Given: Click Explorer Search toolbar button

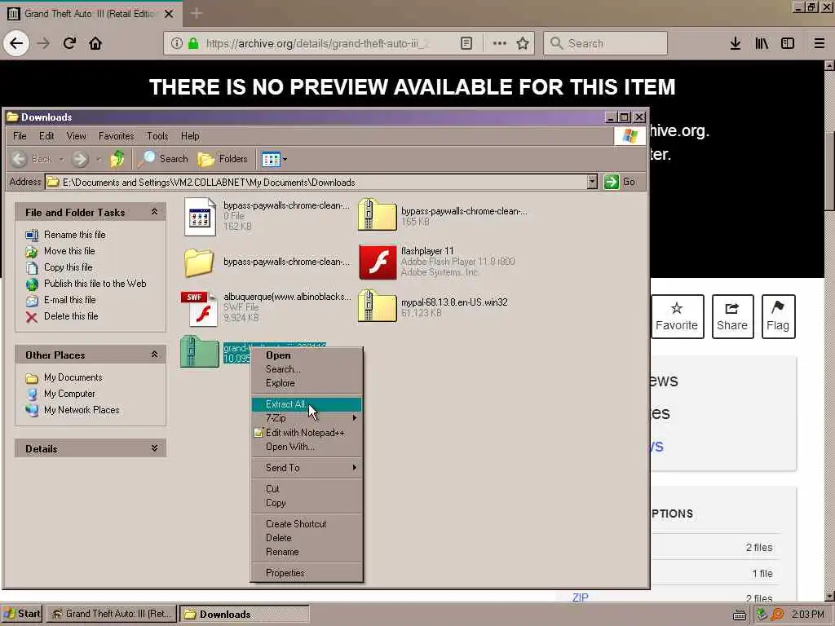Looking at the screenshot, I should [x=163, y=159].
